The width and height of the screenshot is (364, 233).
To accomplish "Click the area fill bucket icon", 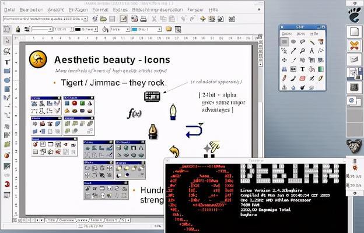I will [x=105, y=30].
